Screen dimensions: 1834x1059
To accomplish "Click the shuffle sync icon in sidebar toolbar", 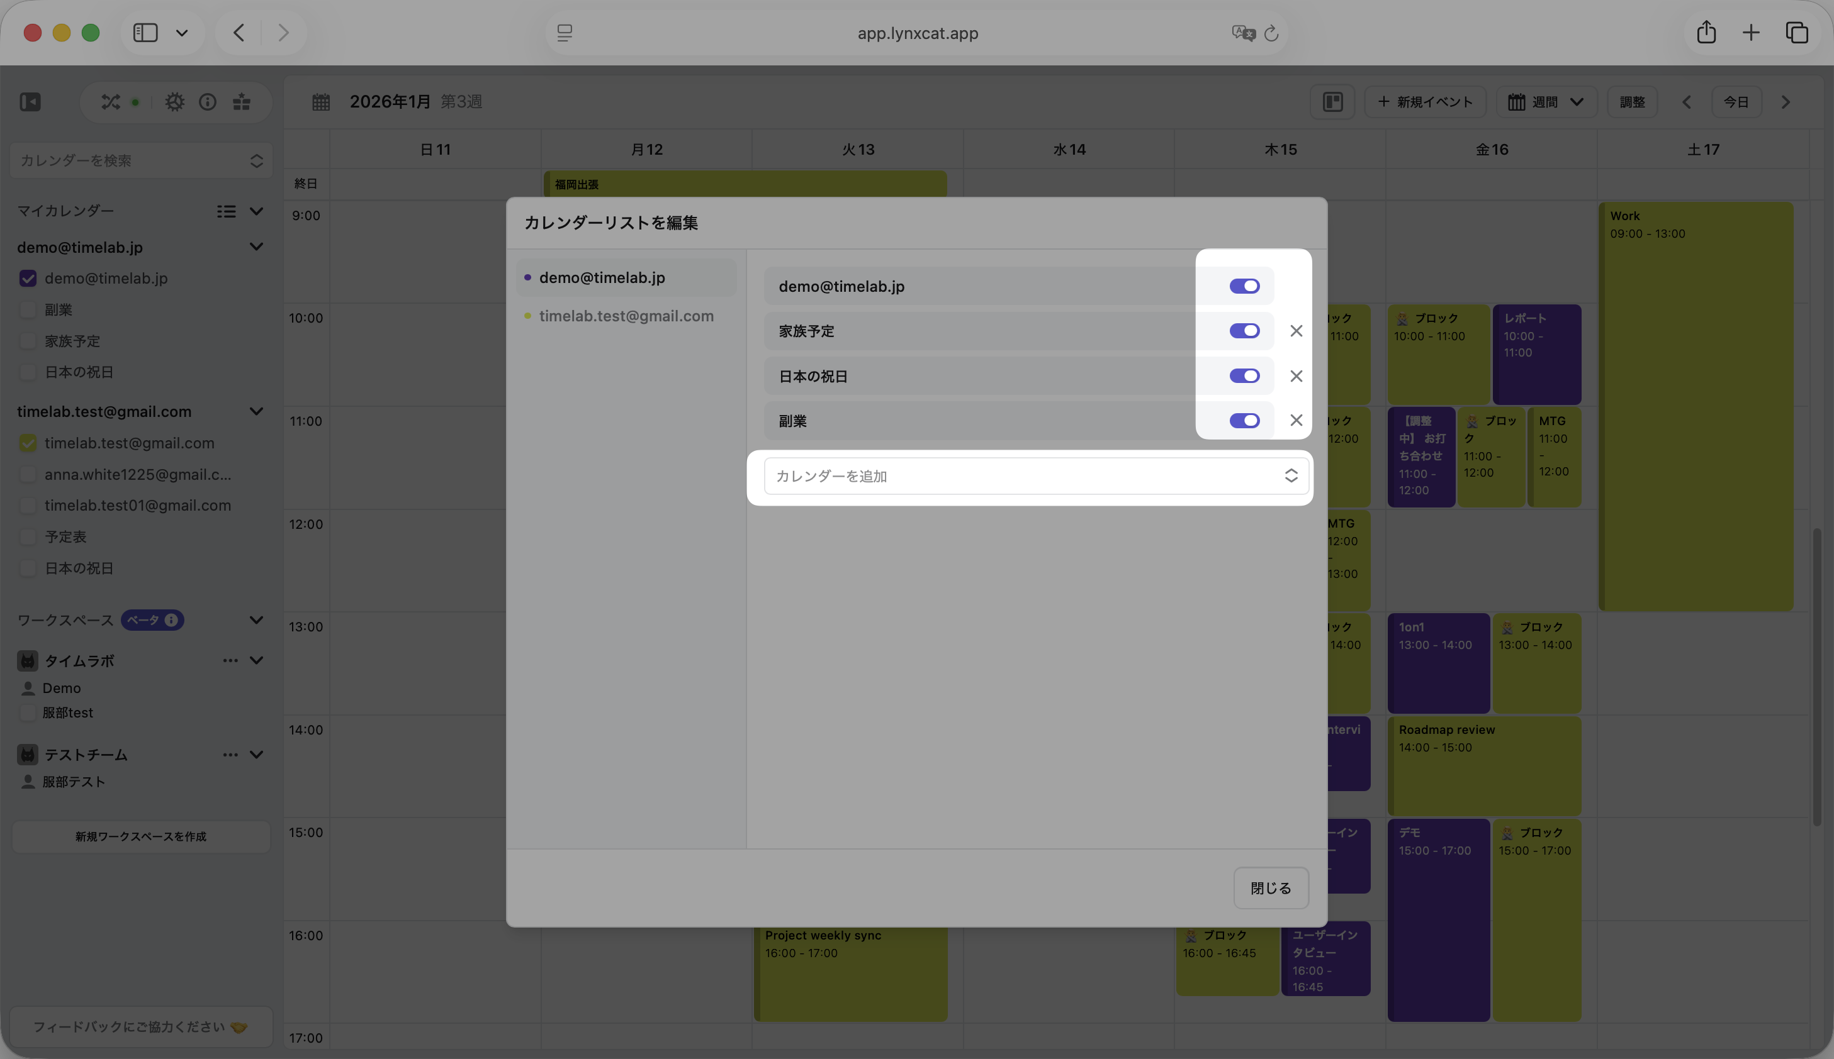I will click(x=111, y=102).
